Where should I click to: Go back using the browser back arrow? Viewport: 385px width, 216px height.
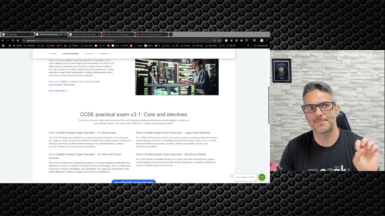pyautogui.click(x=3, y=40)
